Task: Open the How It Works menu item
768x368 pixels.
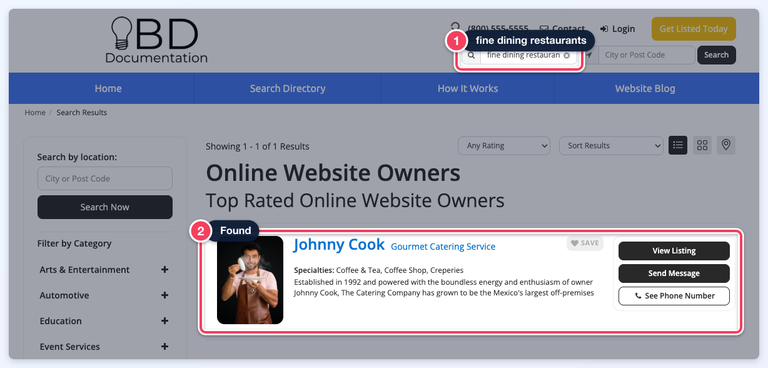Action: click(x=468, y=88)
